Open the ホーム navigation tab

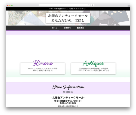[x=55, y=28]
